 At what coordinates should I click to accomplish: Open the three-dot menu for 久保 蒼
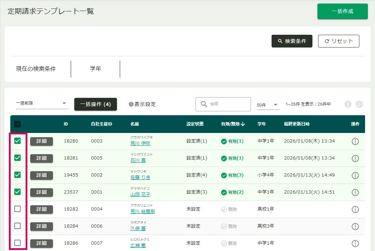pyautogui.click(x=355, y=227)
